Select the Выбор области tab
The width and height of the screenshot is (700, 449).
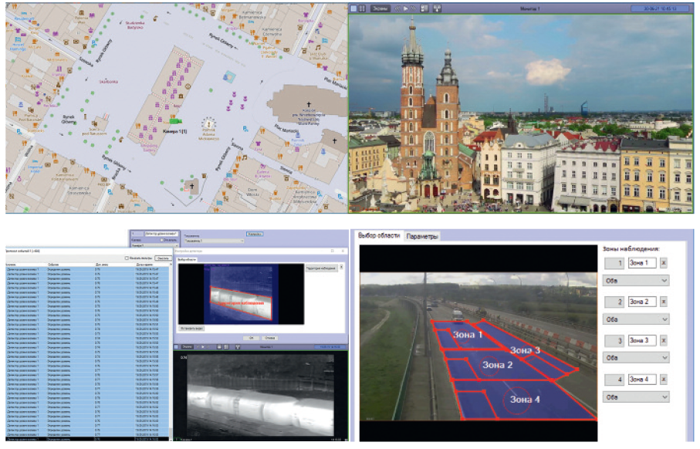click(x=378, y=236)
